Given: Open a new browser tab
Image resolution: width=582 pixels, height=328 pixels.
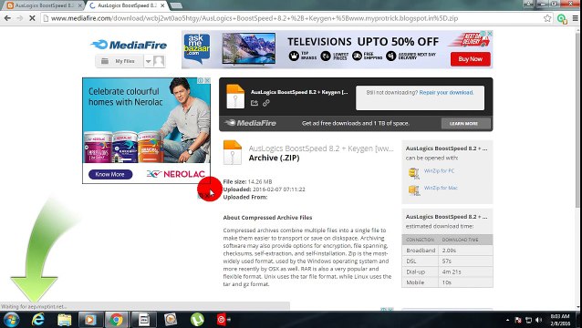Looking at the screenshot, I should pos(176,5).
